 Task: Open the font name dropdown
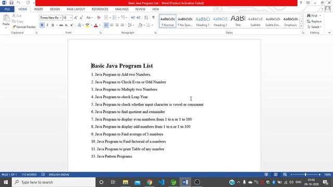[60, 18]
